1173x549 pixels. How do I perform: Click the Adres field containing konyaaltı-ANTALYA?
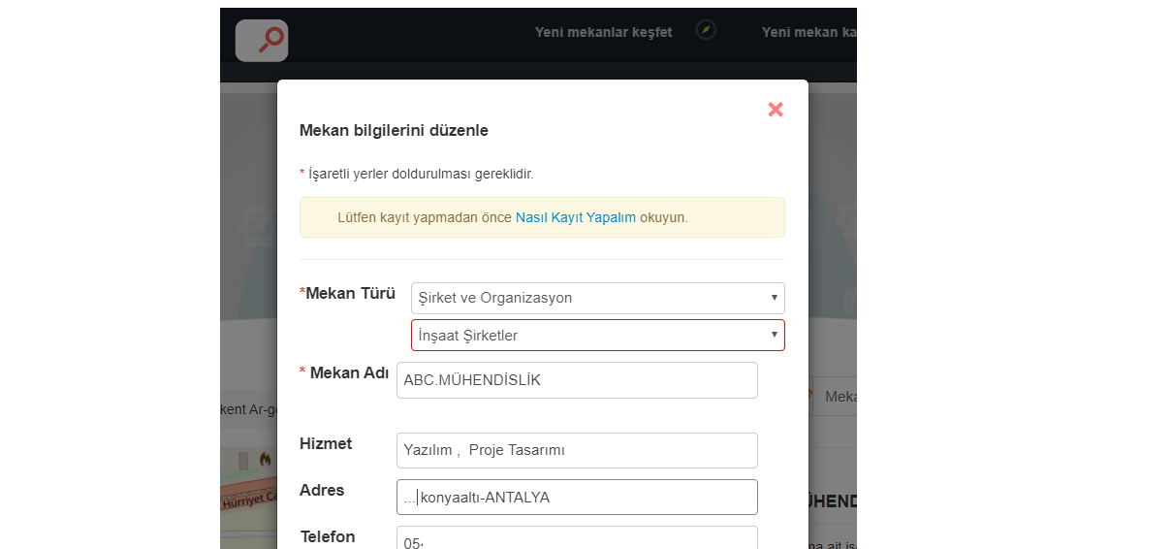click(577, 498)
